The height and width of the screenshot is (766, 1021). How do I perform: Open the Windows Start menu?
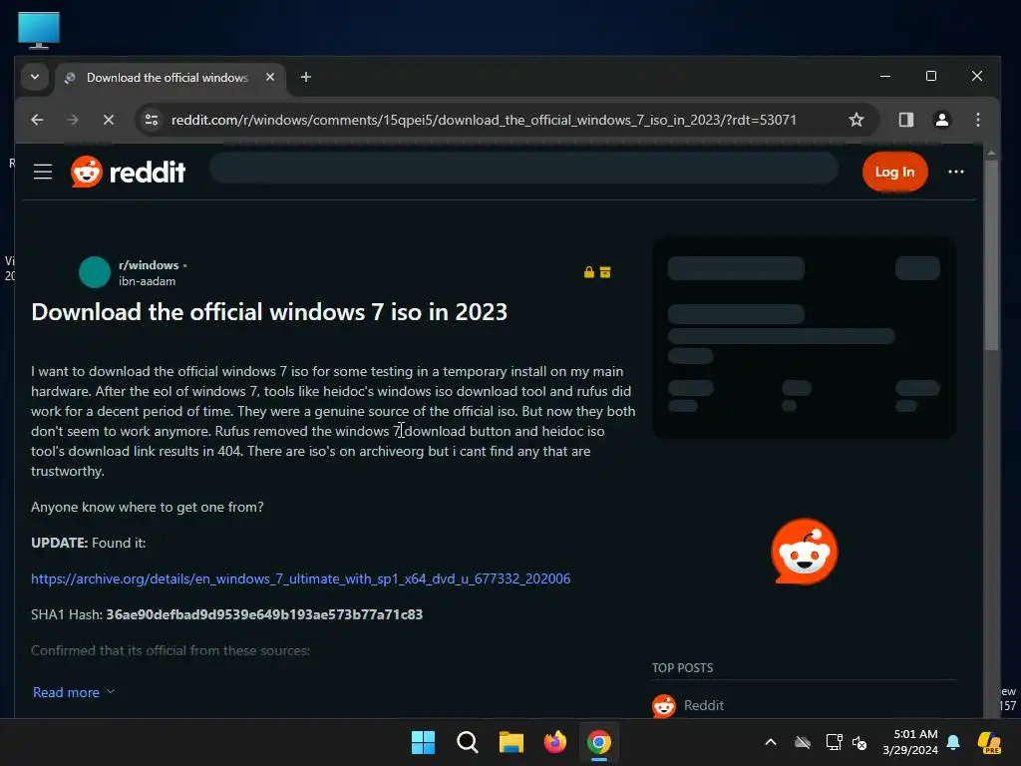423,742
